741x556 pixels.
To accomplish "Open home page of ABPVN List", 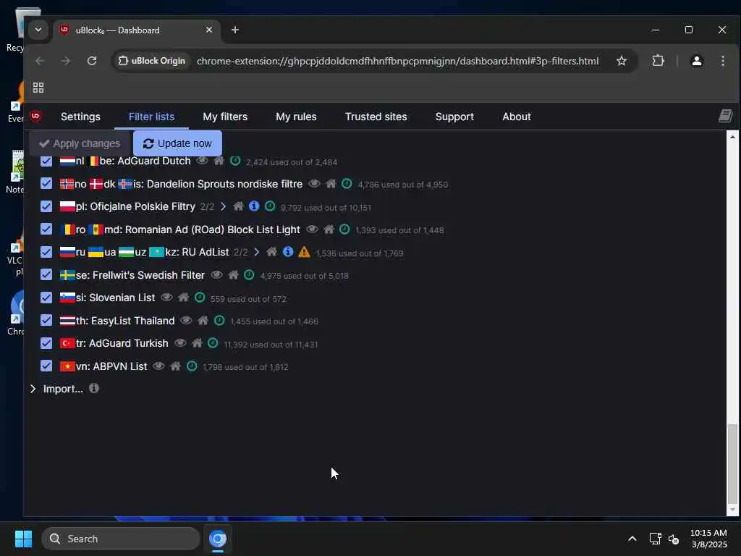I will click(x=175, y=366).
